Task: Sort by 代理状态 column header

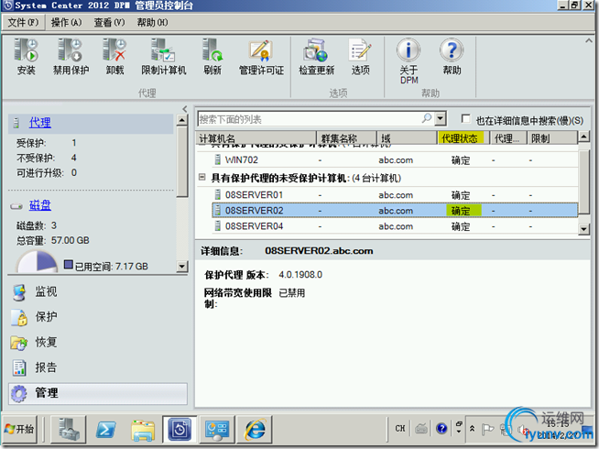Action: pos(463,138)
